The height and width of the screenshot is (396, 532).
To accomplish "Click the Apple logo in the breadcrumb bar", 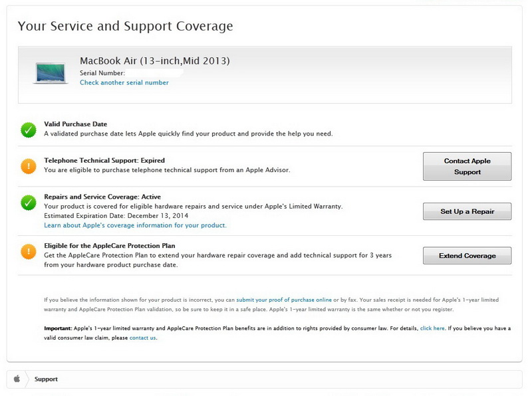I will pyautogui.click(x=17, y=379).
